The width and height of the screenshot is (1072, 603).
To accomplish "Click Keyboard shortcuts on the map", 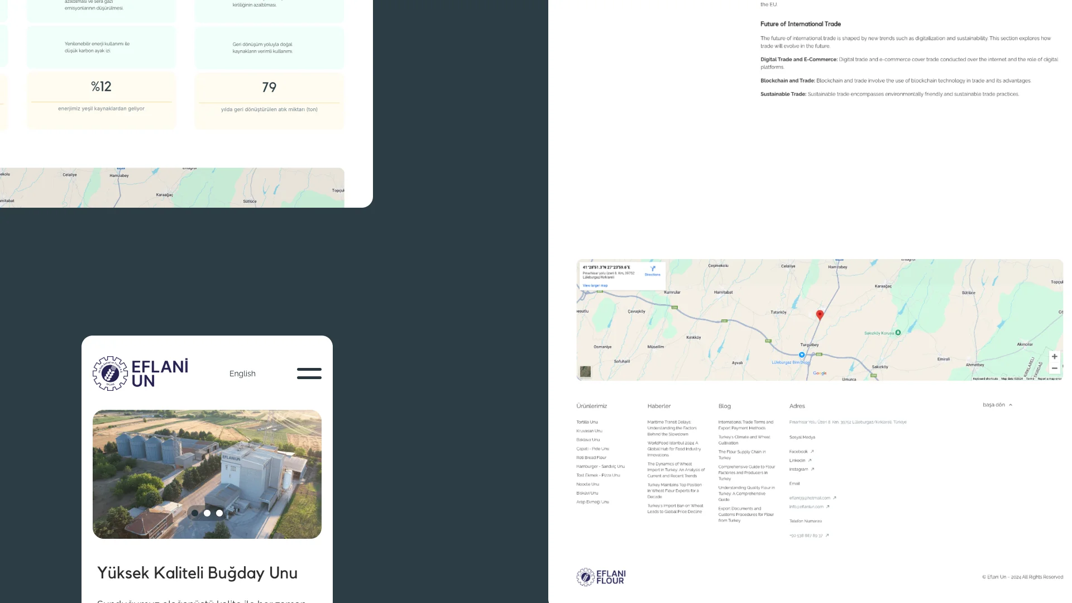I will point(985,379).
